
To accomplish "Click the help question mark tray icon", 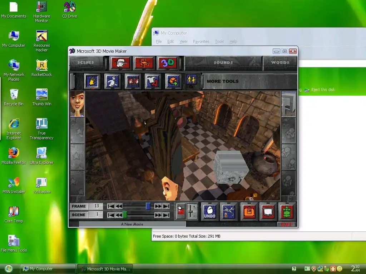I will [x=294, y=269].
